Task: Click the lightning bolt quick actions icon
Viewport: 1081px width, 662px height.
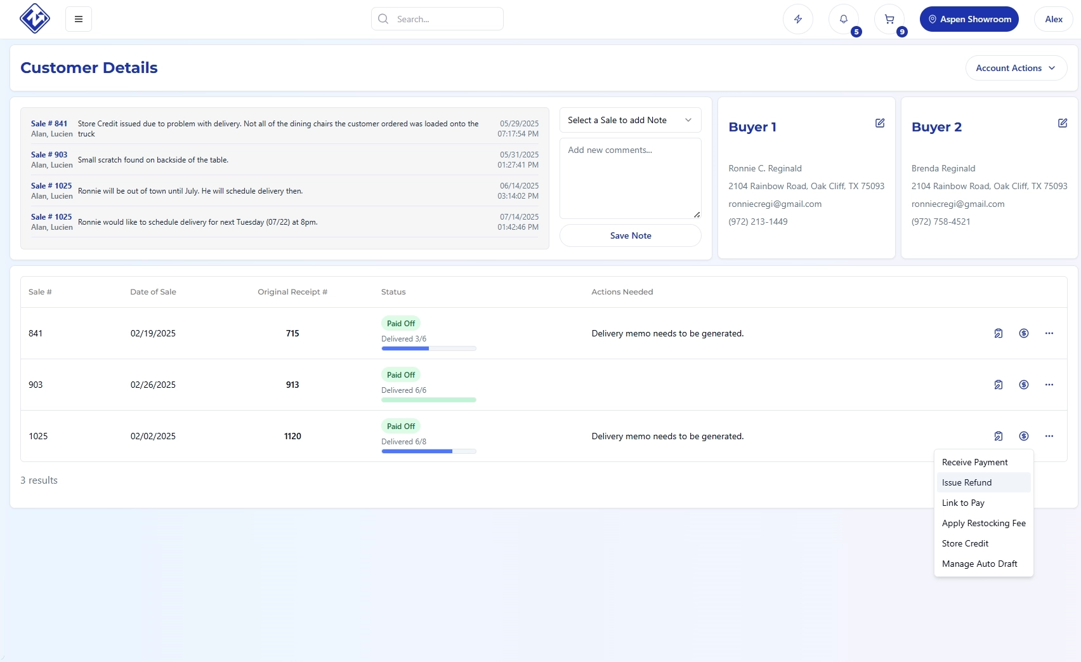Action: point(797,19)
